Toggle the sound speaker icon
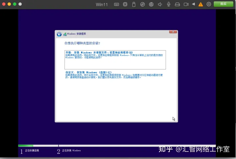This screenshot has width=236, height=159. [x=160, y=4]
